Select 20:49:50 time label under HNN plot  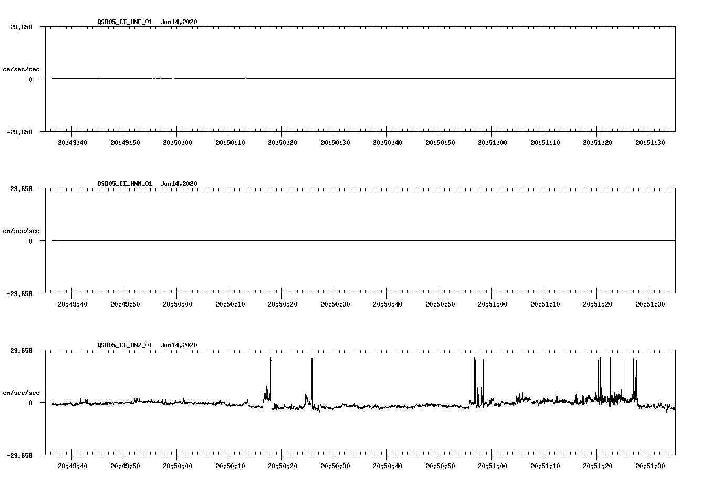(x=125, y=304)
